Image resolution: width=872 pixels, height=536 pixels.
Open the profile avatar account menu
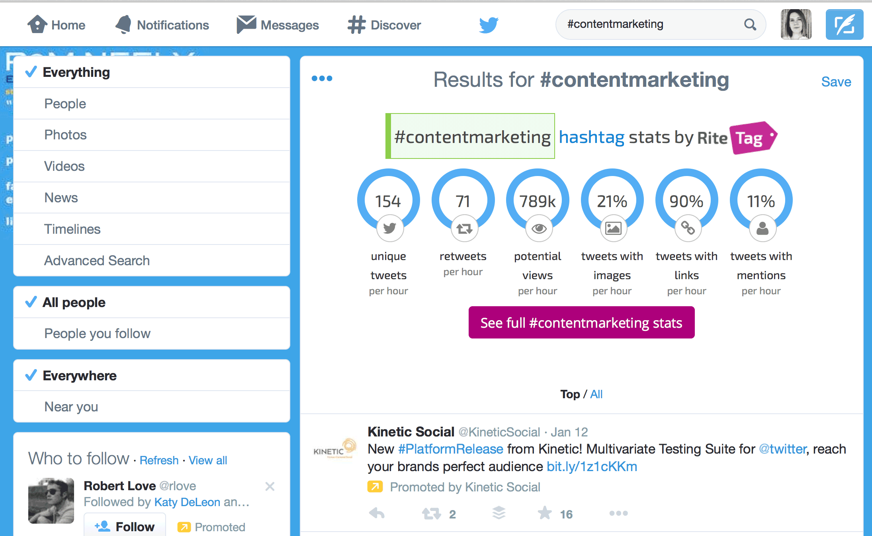796,25
